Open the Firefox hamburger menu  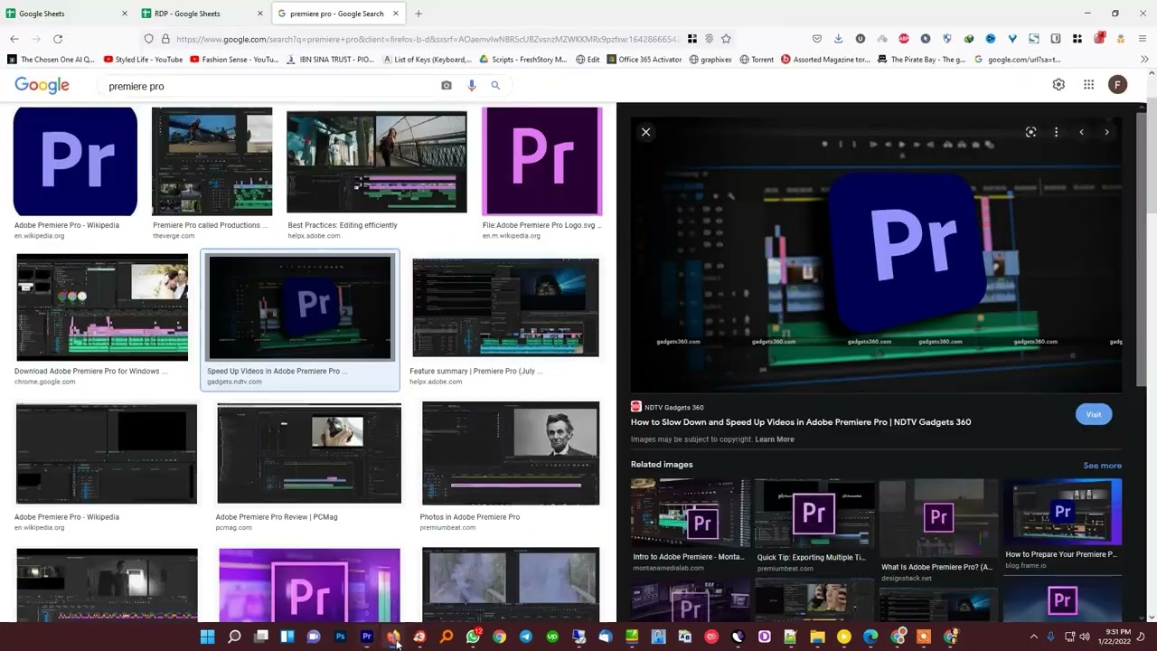coord(1143,39)
